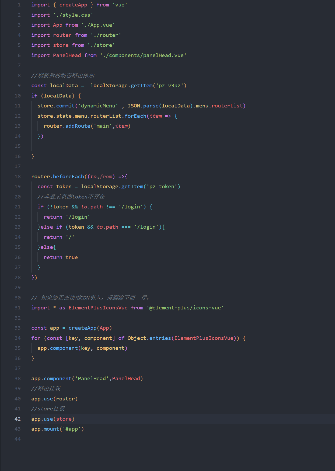
Task: Click line number 42 in the gutter
Action: tap(18, 419)
